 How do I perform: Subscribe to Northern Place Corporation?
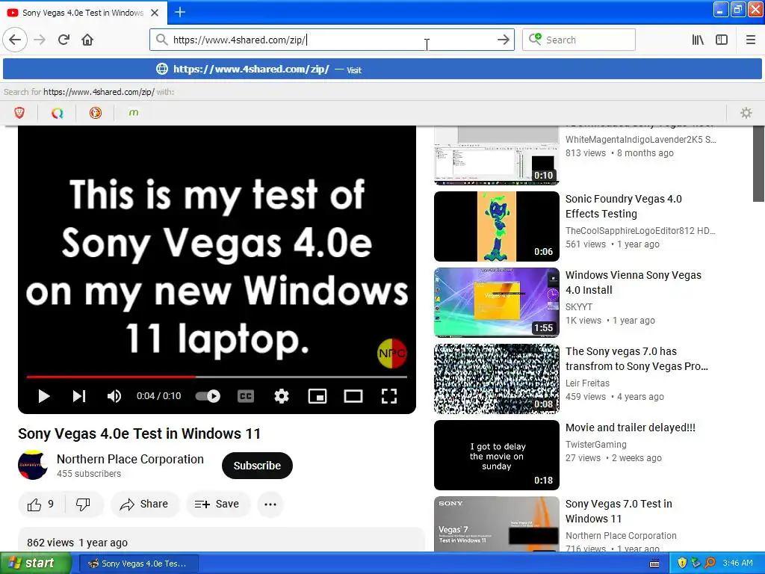click(x=257, y=466)
